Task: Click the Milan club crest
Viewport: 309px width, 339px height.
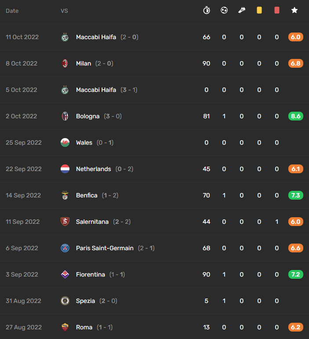Action: [65, 63]
